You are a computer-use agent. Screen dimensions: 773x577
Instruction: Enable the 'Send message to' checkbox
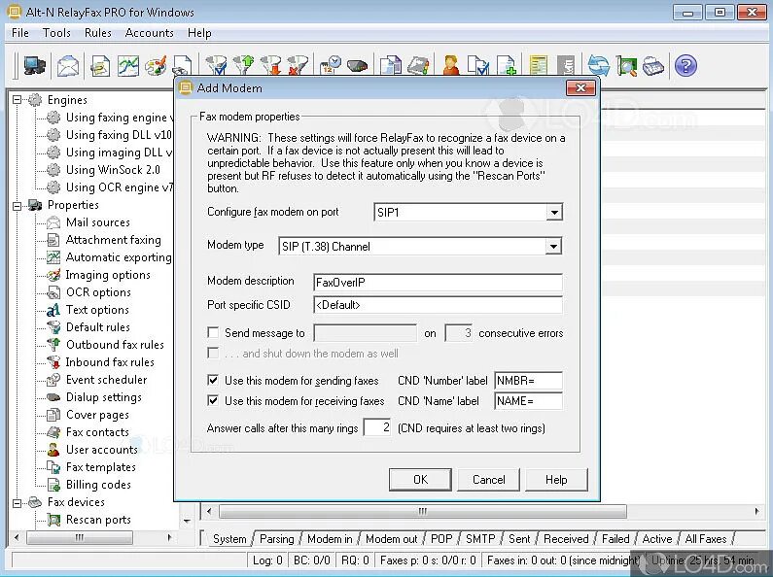point(213,333)
